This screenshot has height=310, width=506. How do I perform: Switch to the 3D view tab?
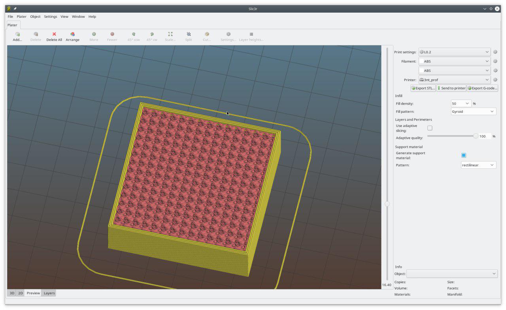coord(12,293)
